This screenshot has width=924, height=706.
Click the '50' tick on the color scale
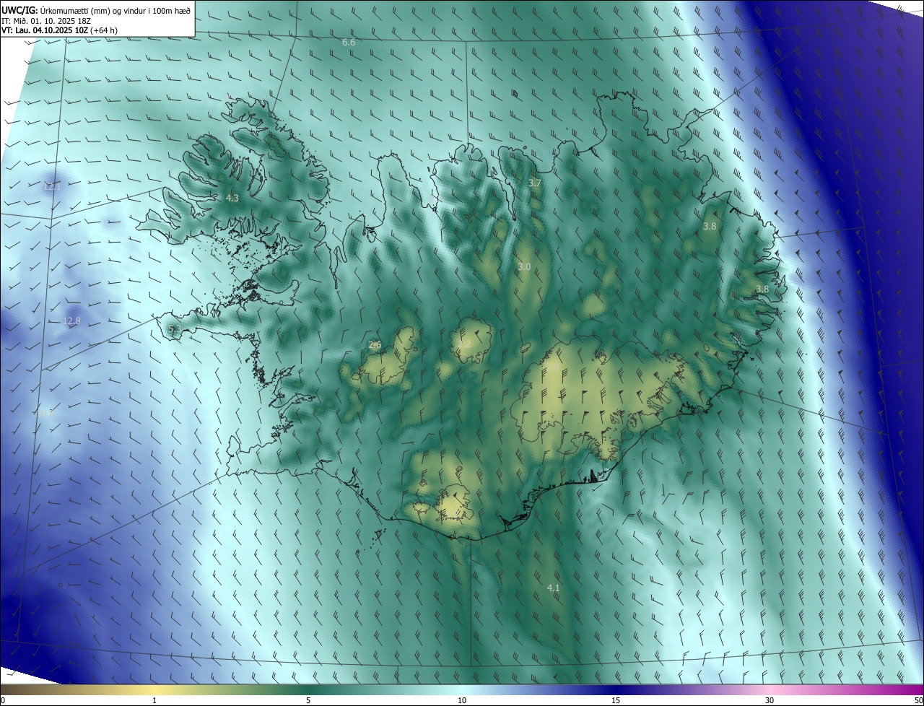[918, 700]
